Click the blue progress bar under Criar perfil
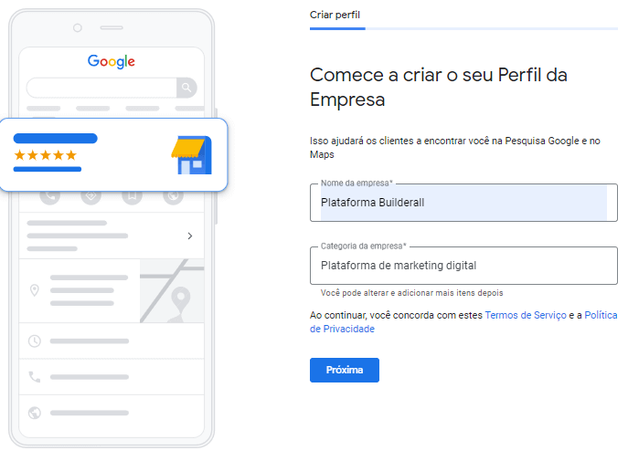 (x=337, y=29)
